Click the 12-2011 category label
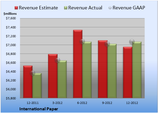This screenshot has height=113, width=158. pyautogui.click(x=33, y=103)
